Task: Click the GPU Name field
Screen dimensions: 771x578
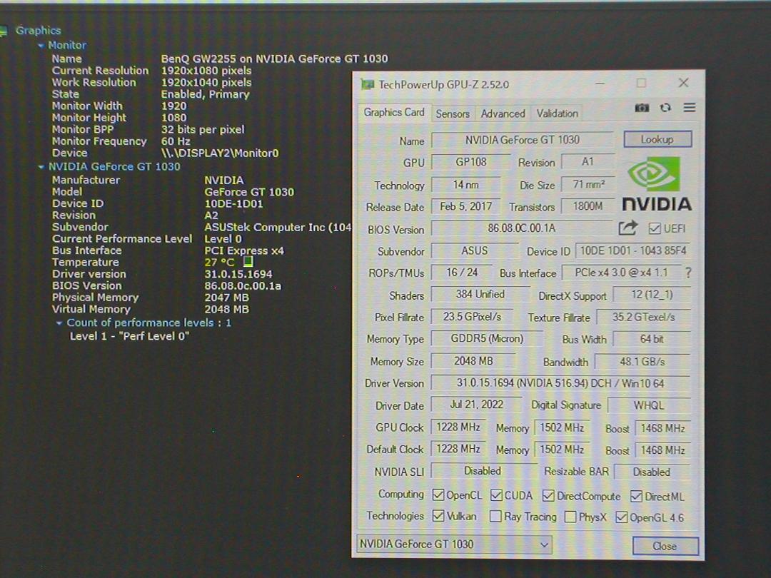Action: 522,140
